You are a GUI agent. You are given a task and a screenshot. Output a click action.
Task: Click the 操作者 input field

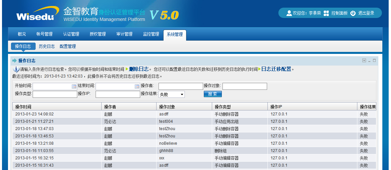[181, 86]
